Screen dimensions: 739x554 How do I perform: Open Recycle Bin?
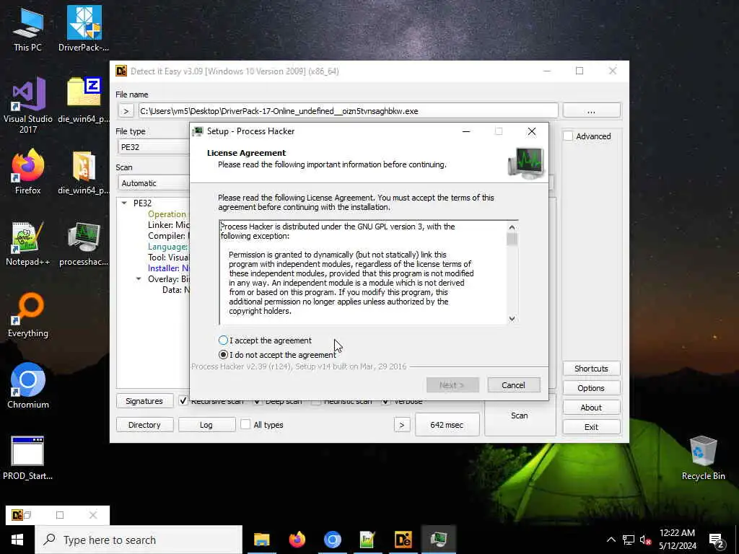pos(703,457)
